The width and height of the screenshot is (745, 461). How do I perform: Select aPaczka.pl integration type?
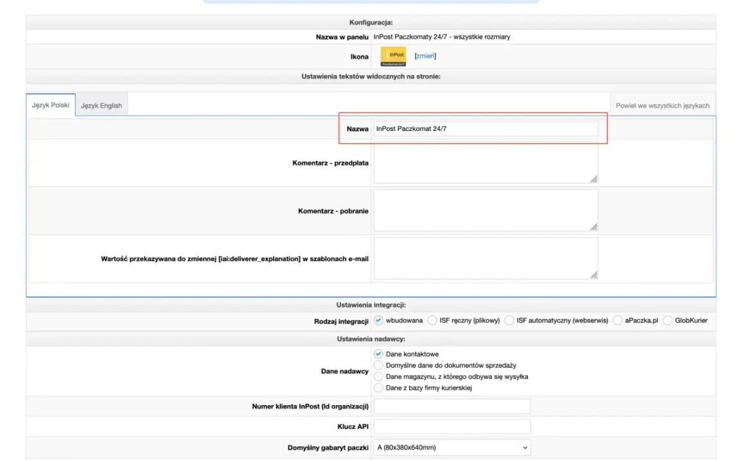point(617,320)
